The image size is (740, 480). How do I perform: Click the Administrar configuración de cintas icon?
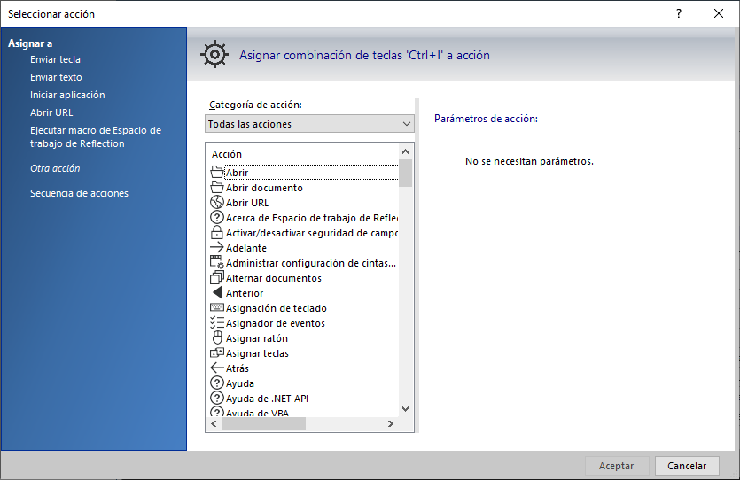[216, 263]
